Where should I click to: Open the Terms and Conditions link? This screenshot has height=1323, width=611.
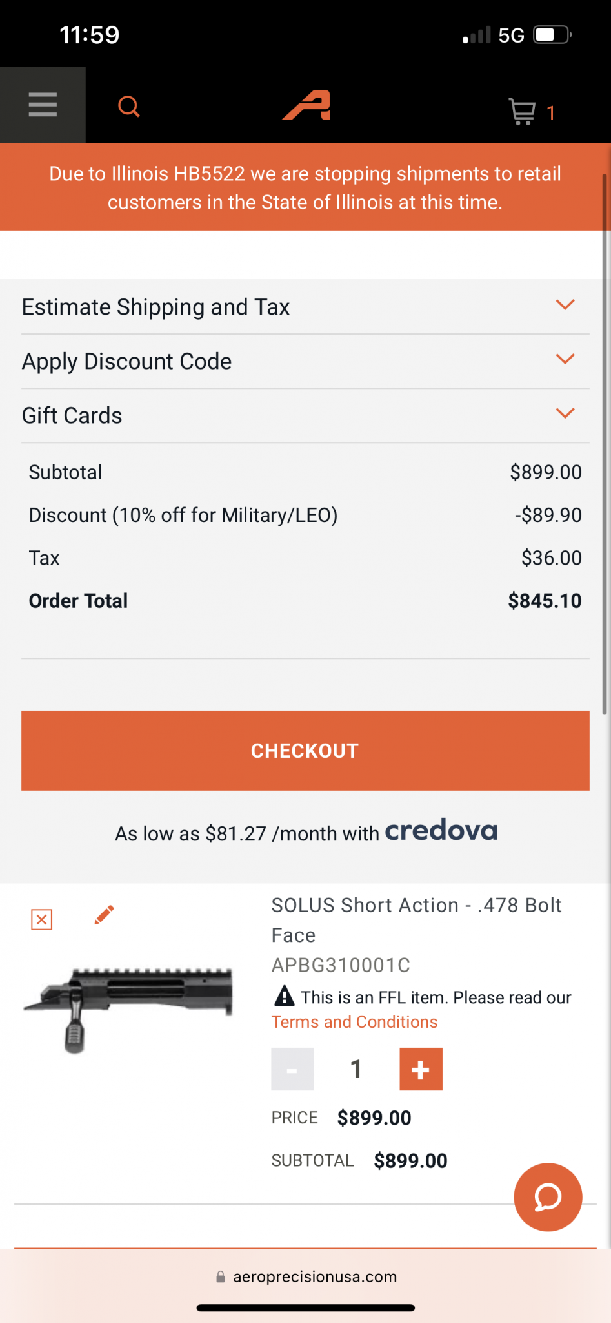tap(354, 1022)
